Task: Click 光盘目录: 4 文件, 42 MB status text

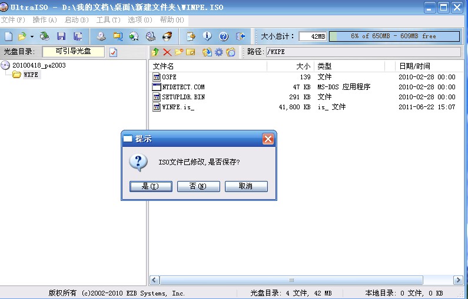Action: [x=291, y=293]
